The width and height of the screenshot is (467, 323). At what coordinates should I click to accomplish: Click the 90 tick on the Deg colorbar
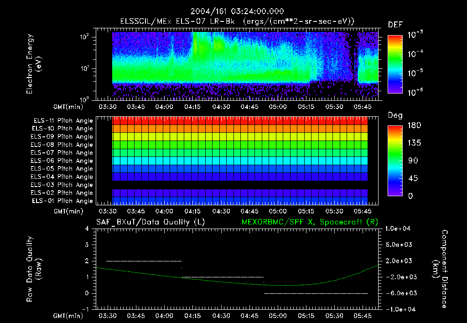click(413, 161)
